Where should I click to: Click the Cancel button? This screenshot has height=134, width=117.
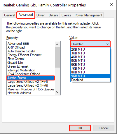click(104, 128)
